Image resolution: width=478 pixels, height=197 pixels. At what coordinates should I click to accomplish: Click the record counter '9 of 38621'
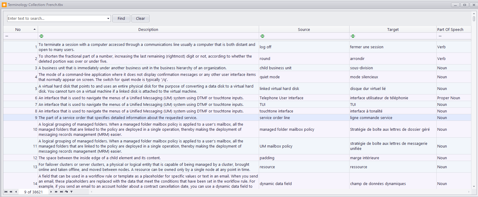pyautogui.click(x=34, y=192)
